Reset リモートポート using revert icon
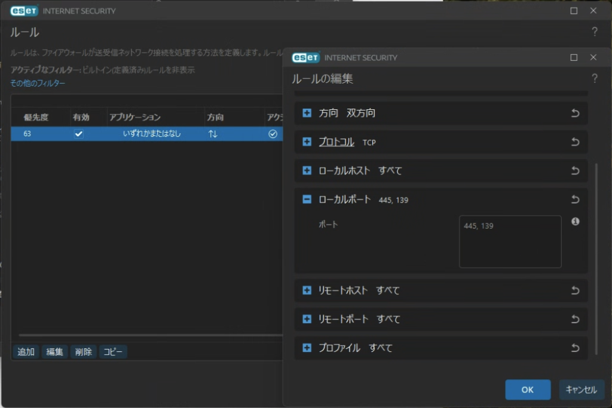 pos(575,319)
